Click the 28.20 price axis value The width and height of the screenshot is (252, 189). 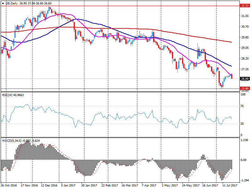[245, 59]
